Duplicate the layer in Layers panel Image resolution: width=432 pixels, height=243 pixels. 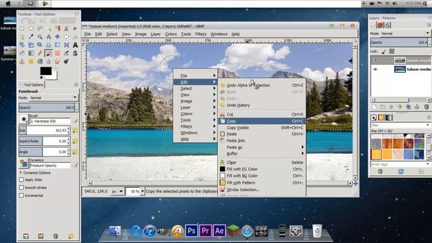pyautogui.click(x=408, y=107)
